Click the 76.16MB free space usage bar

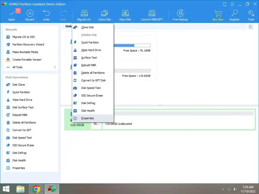132,45
